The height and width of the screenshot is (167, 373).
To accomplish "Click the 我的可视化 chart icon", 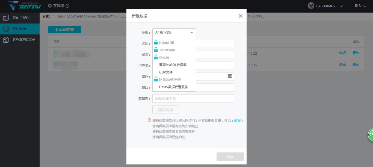I will coord(6,18).
